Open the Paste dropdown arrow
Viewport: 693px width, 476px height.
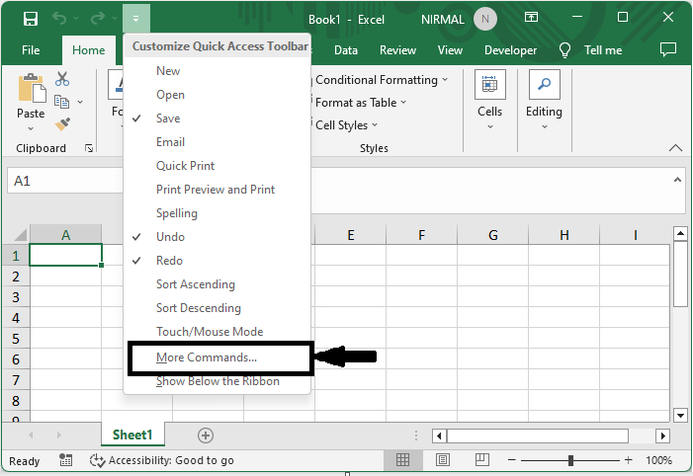tap(31, 128)
